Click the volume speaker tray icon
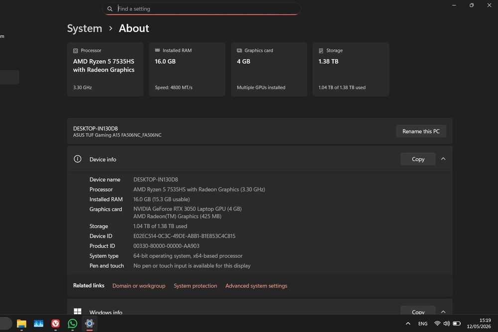This screenshot has width=498, height=332. [447, 324]
